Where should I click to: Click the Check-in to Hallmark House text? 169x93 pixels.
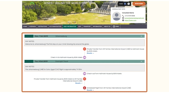[66, 57]
